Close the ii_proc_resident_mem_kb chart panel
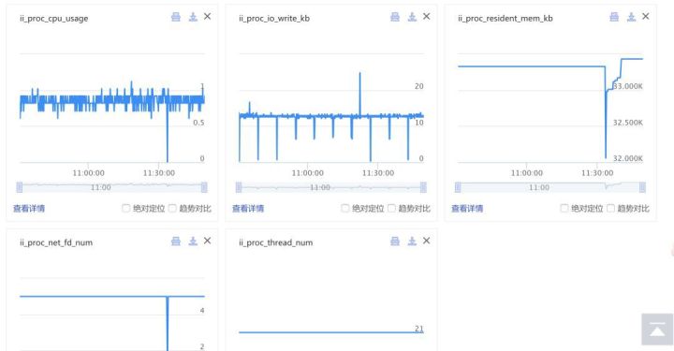This screenshot has width=674, height=351. [x=646, y=16]
